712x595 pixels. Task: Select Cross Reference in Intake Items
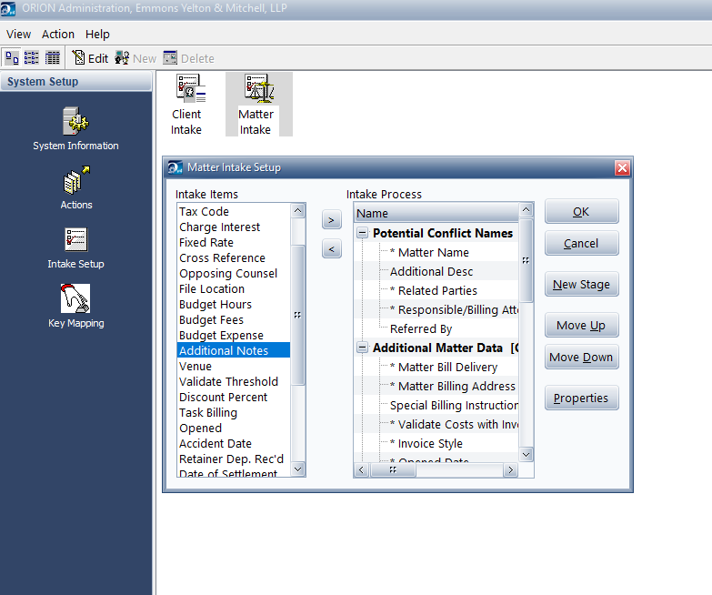click(234, 258)
